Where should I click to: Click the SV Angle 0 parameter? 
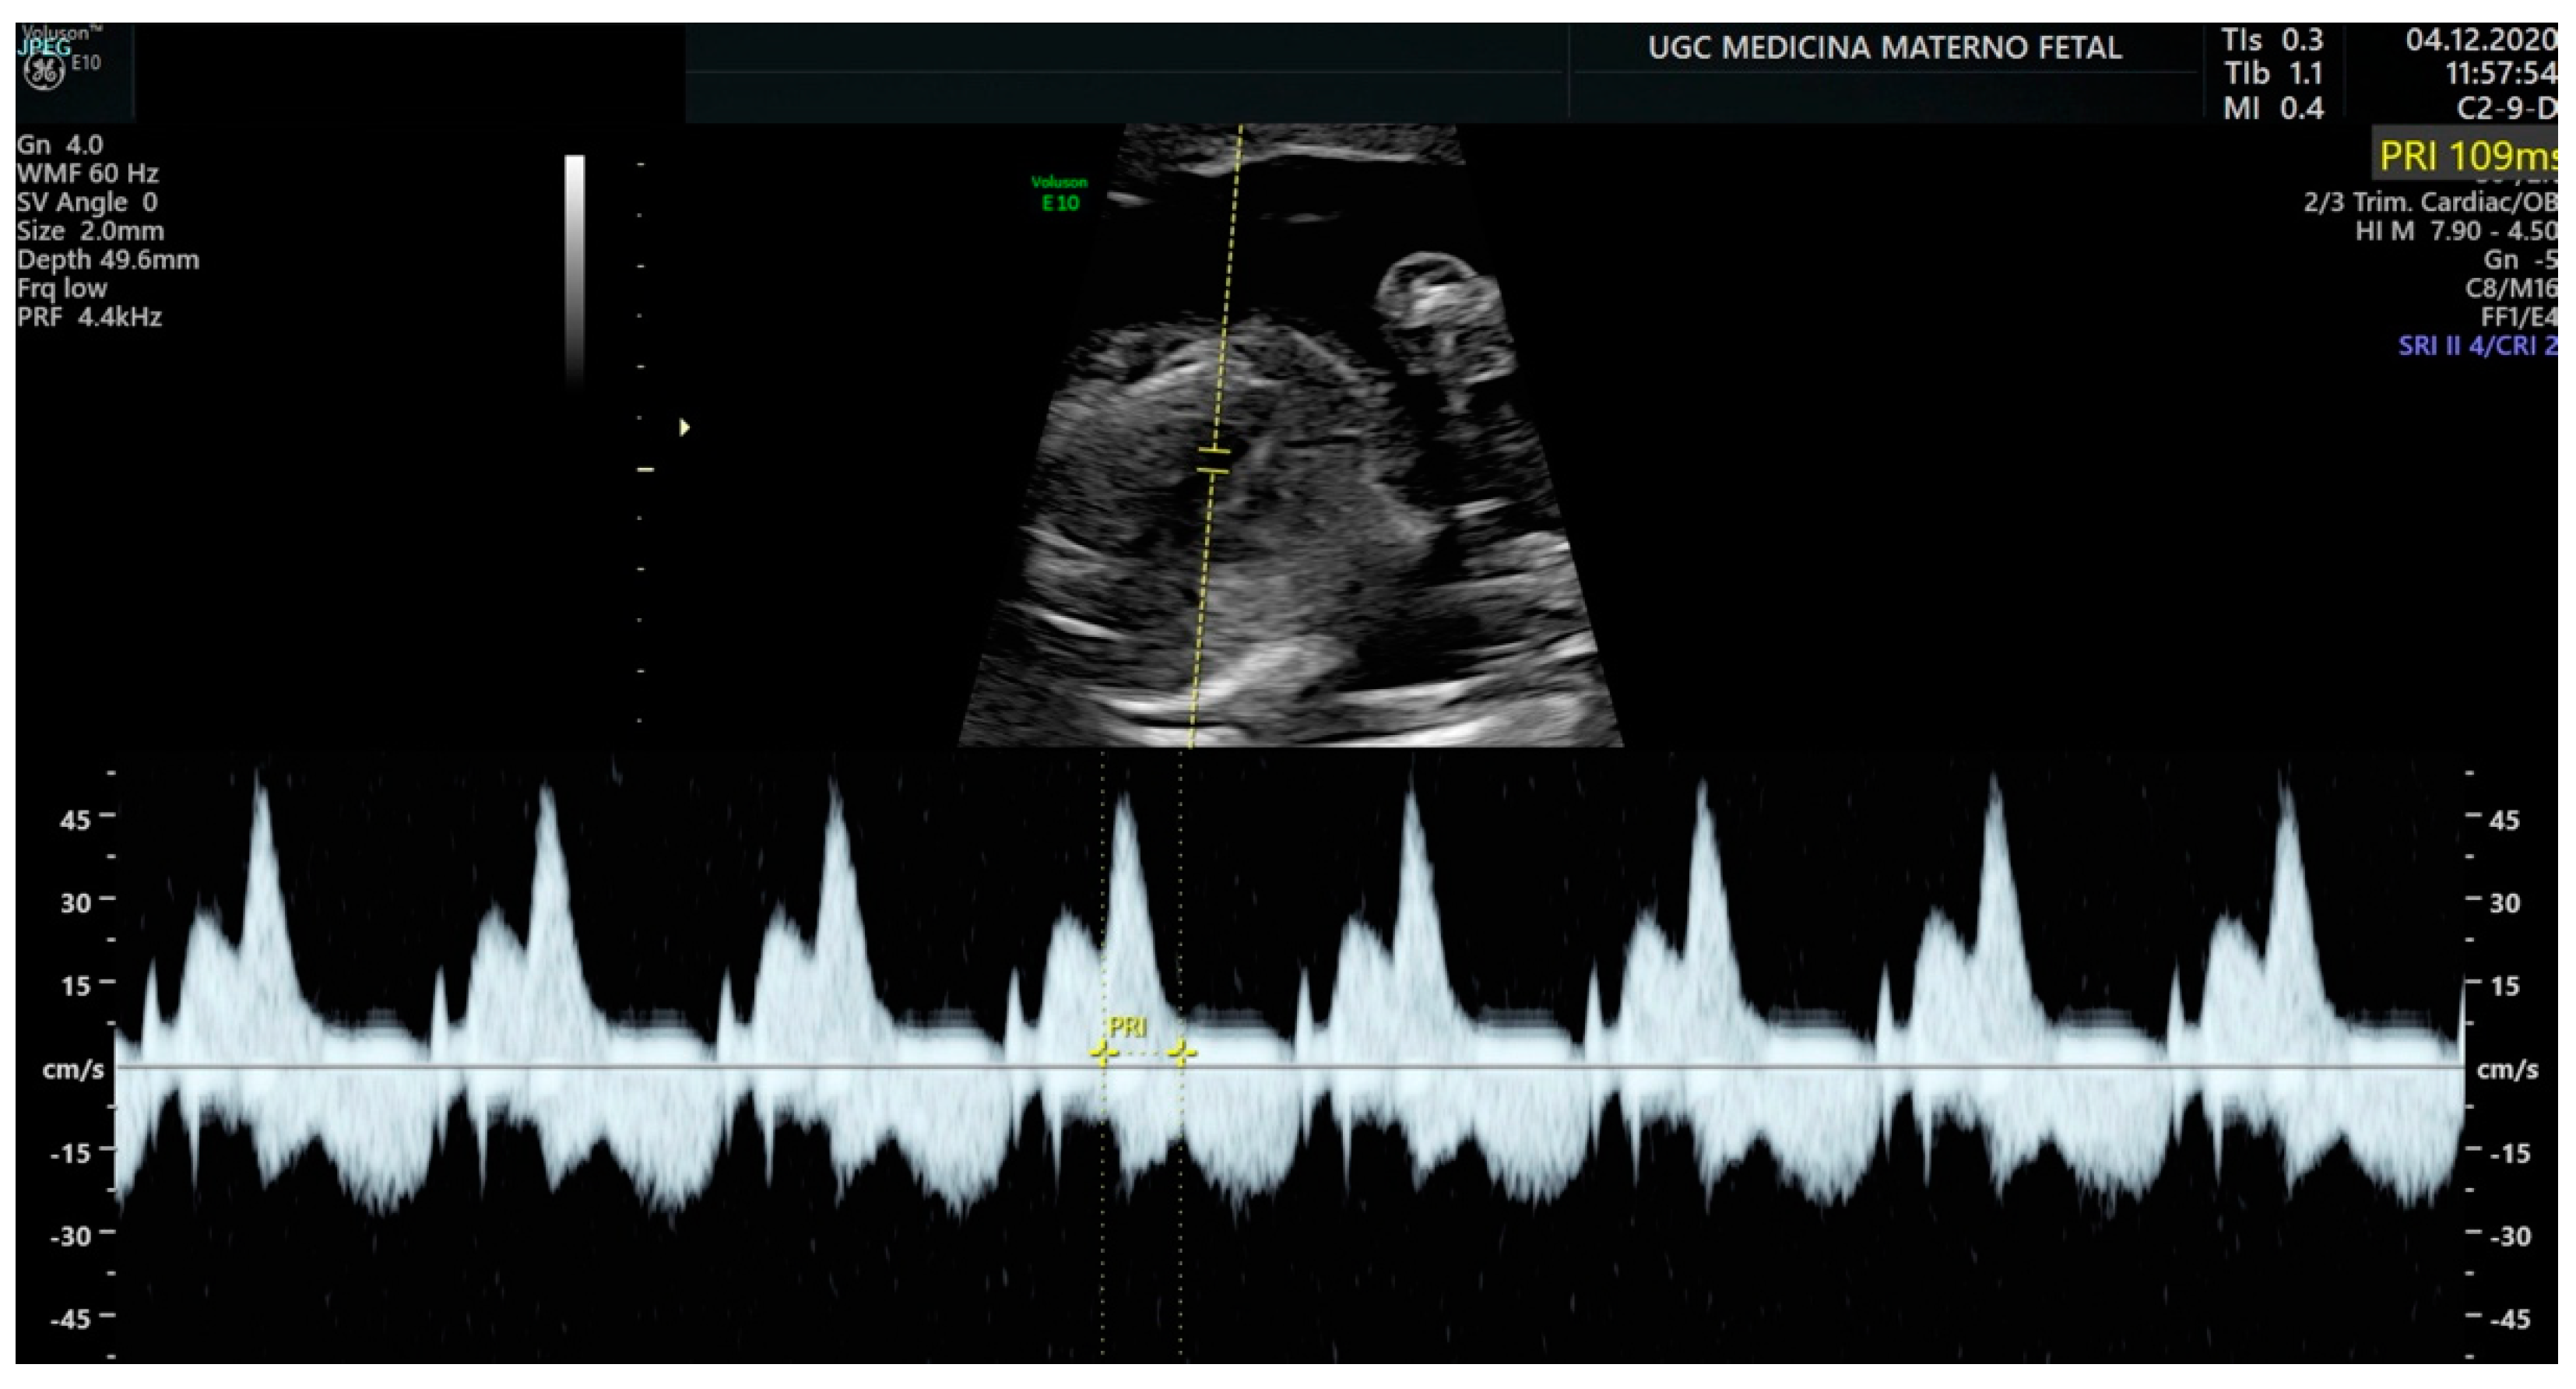(87, 202)
